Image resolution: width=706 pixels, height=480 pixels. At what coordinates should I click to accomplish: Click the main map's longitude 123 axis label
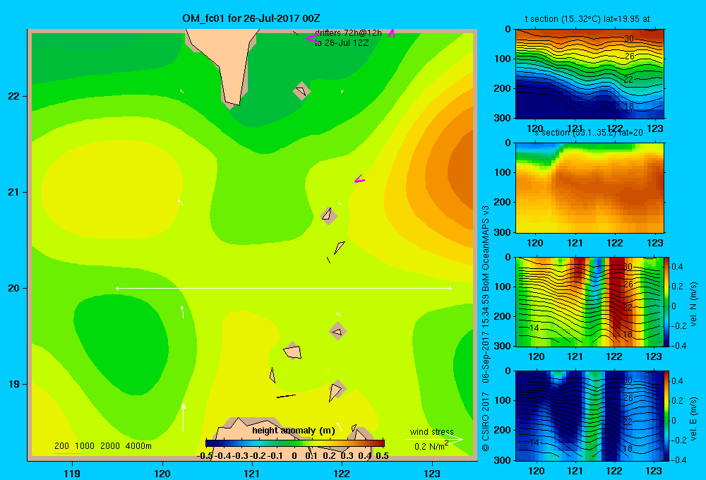tap(432, 473)
